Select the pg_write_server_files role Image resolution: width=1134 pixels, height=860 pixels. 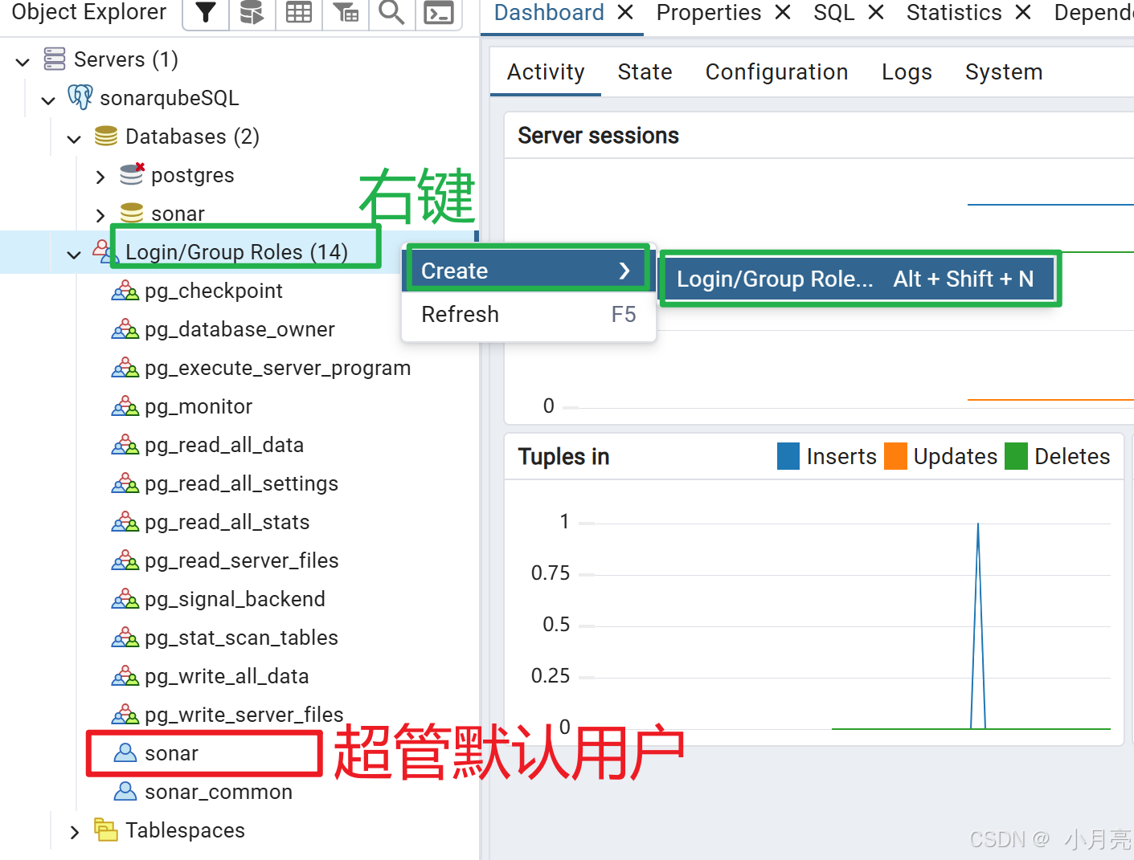(244, 715)
